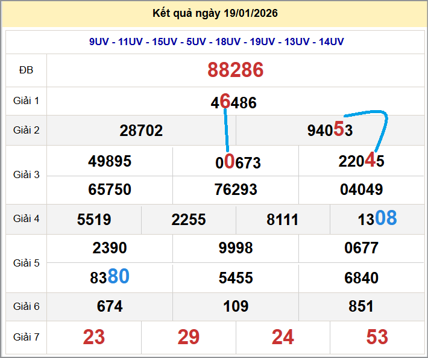The image size is (428, 358).
Task: Click the Giải 4 row label
Action: tap(27, 219)
